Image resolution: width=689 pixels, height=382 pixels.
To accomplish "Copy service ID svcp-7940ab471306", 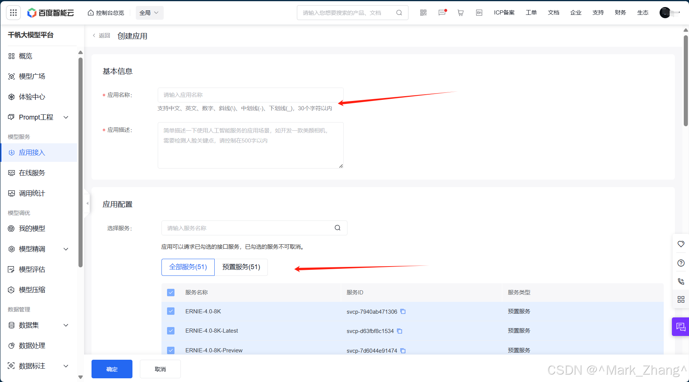I will (403, 311).
